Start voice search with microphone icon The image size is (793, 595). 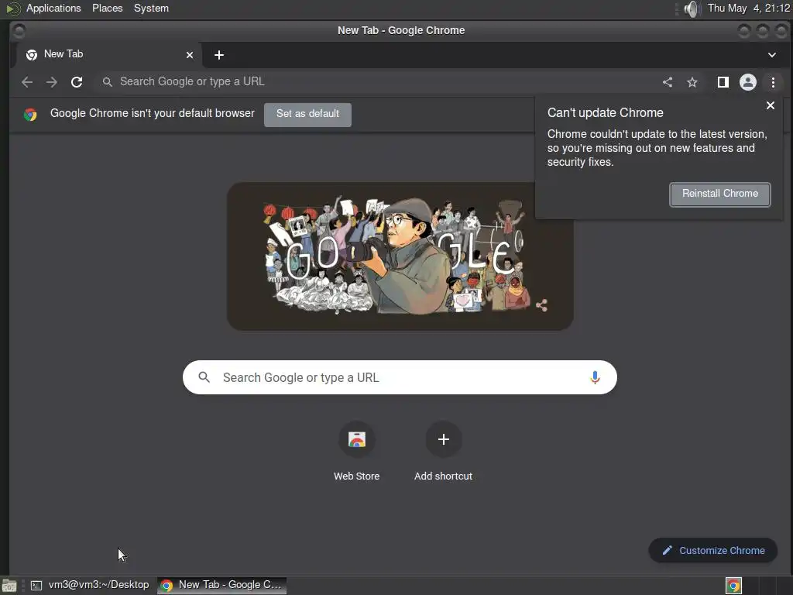pos(595,377)
